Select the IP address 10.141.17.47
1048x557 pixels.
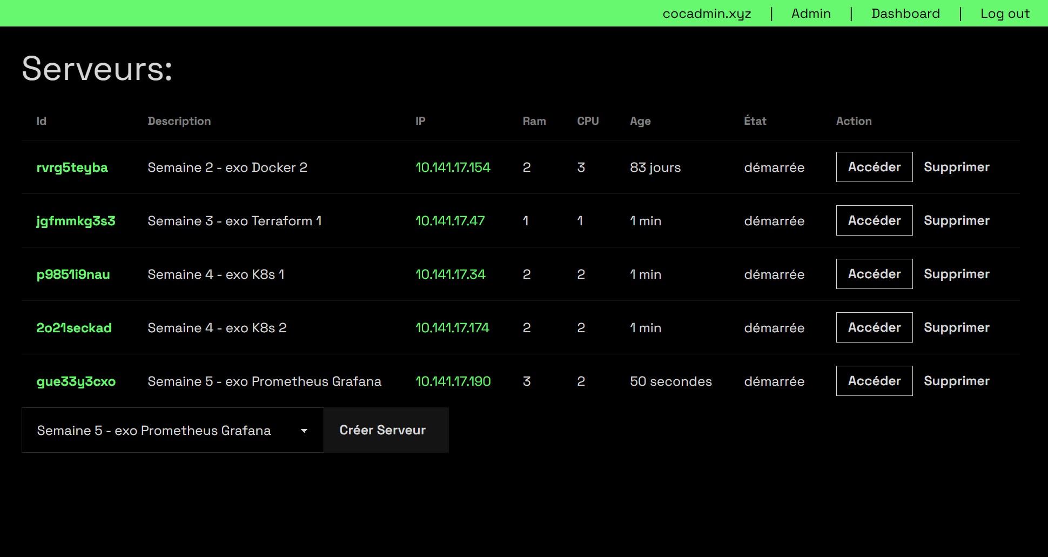(449, 221)
